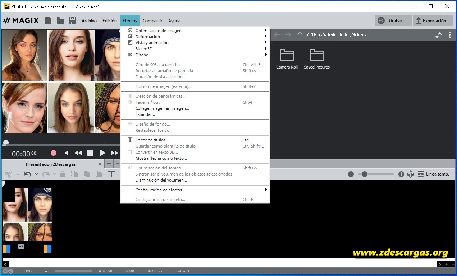
Task: Click the preview position slider handle
Action: point(5,143)
